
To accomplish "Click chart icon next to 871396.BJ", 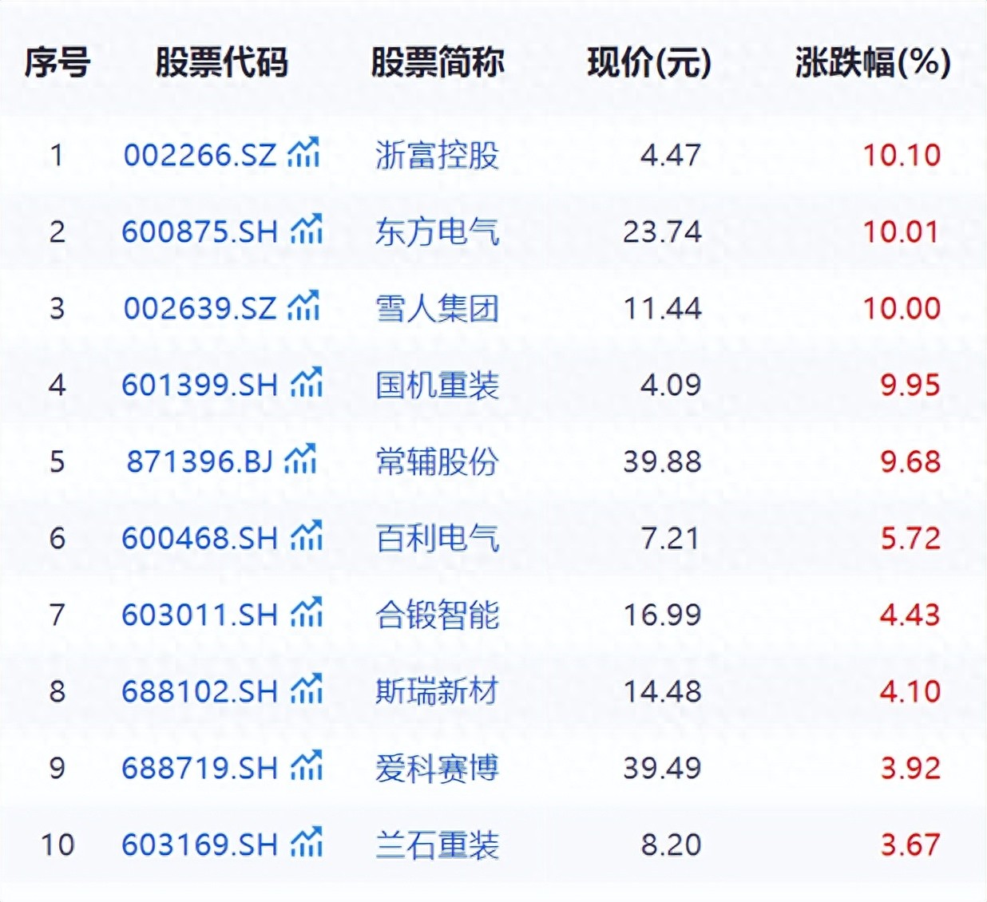I will coord(300,460).
